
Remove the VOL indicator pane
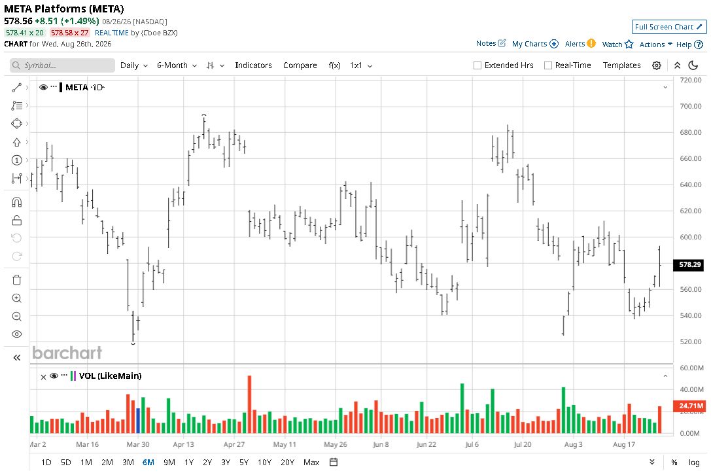coord(44,377)
